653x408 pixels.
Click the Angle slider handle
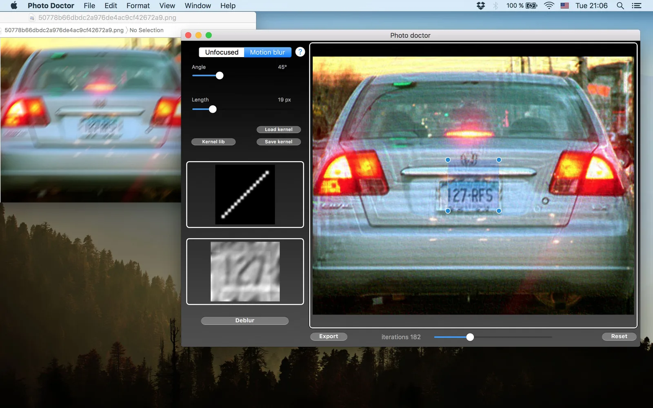click(220, 75)
